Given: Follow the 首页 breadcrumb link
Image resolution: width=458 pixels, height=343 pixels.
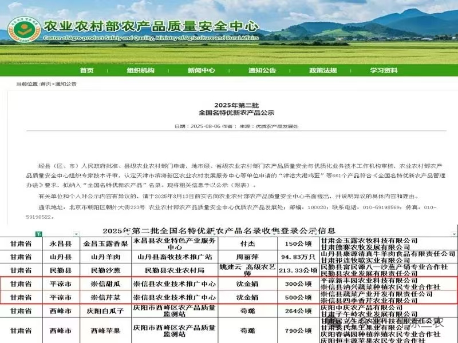Looking at the screenshot, I should click(x=46, y=84).
